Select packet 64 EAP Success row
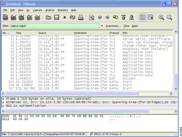Screen dimensions: 182x137 (x=87, y=78)
